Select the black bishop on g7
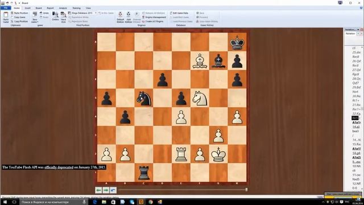The image size is (364, 205). pyautogui.click(x=218, y=61)
